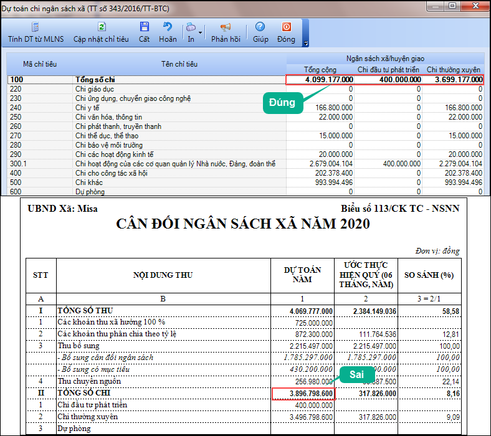Open help with the Giúp question icon
Screen dimensions: 491x436
click(260, 27)
